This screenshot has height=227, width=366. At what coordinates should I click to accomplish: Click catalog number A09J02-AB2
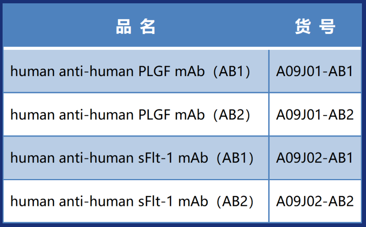[315, 201]
